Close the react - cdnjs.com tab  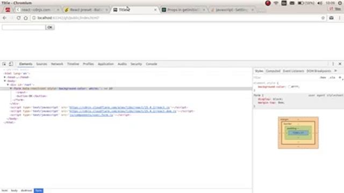pyautogui.click(x=58, y=10)
